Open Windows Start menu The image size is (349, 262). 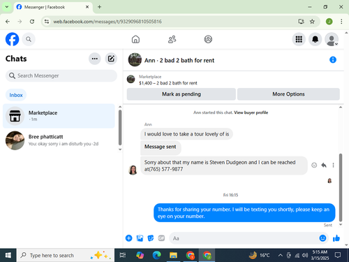click(x=8, y=255)
